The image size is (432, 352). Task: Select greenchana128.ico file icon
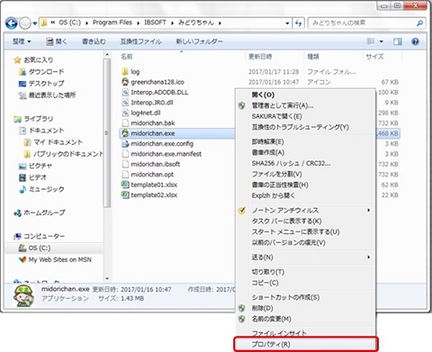tap(125, 82)
